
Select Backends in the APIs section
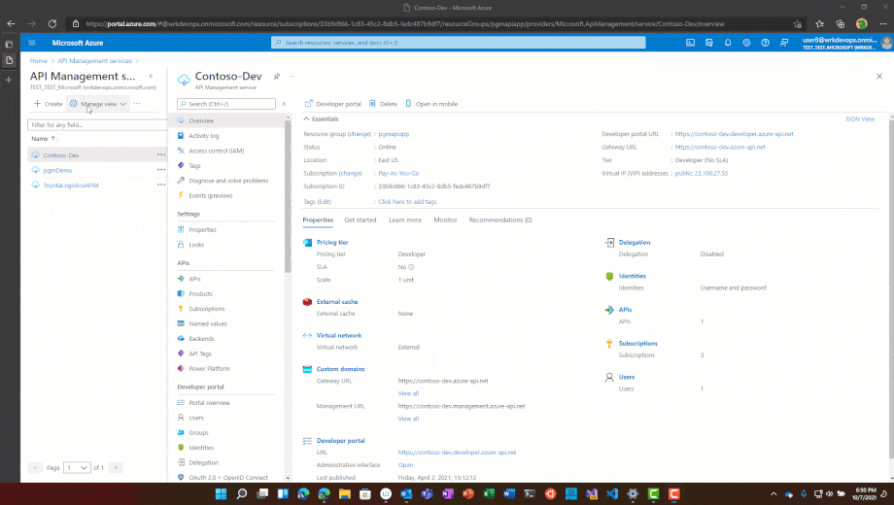tap(201, 339)
